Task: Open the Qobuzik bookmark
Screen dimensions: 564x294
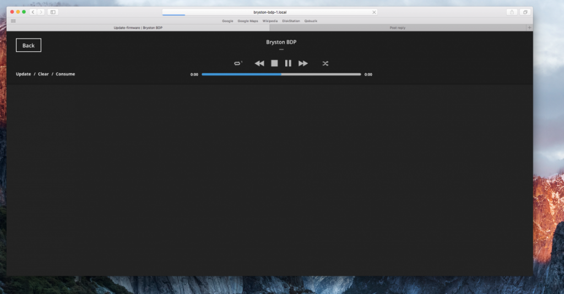Action: [x=311, y=21]
